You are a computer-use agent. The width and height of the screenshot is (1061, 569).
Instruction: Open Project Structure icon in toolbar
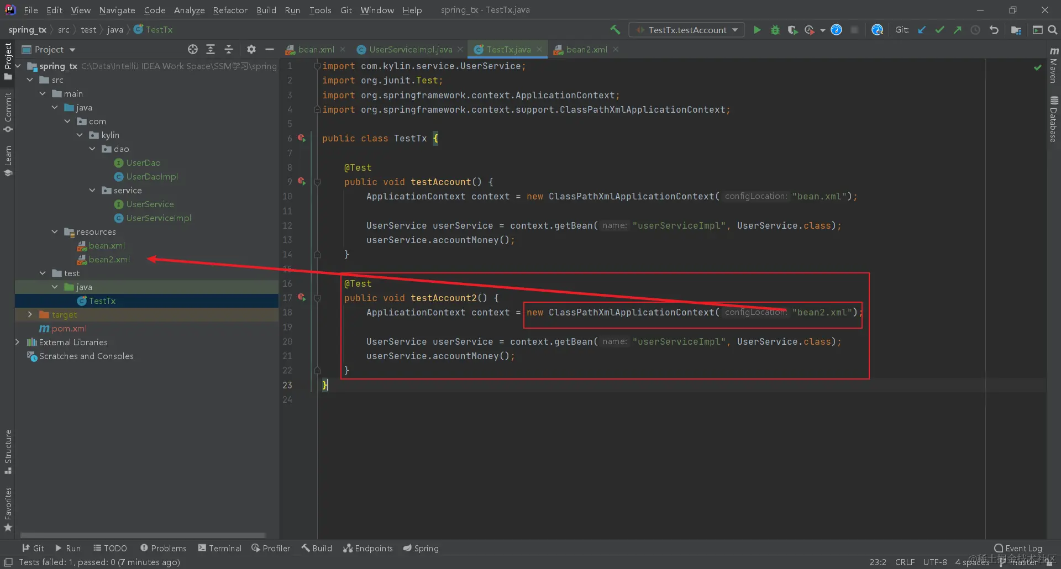1016,30
